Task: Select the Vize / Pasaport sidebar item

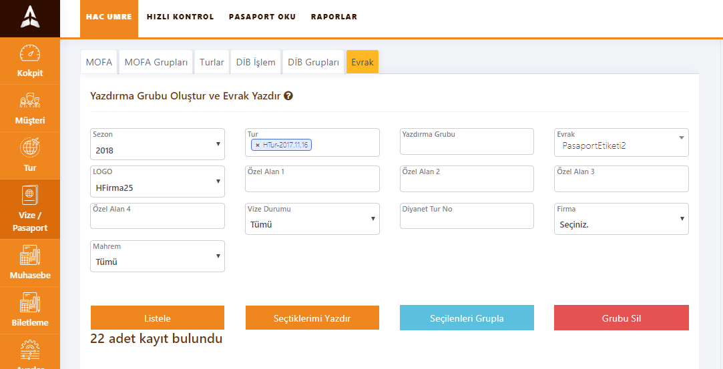Action: (30, 209)
